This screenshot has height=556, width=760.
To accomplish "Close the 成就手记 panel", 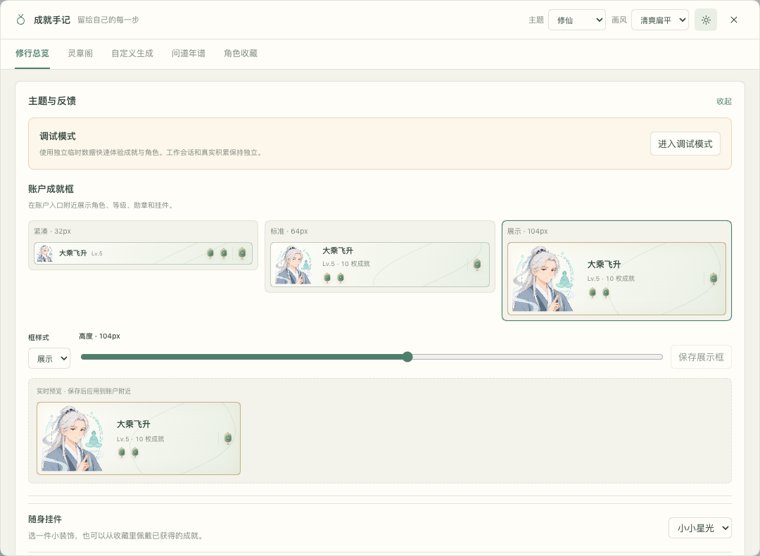I will click(x=734, y=20).
